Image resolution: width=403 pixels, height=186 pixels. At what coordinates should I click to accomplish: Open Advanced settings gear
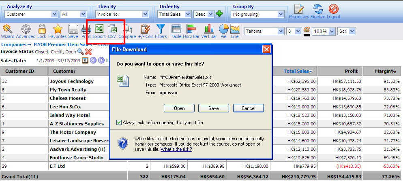[x=26, y=31]
